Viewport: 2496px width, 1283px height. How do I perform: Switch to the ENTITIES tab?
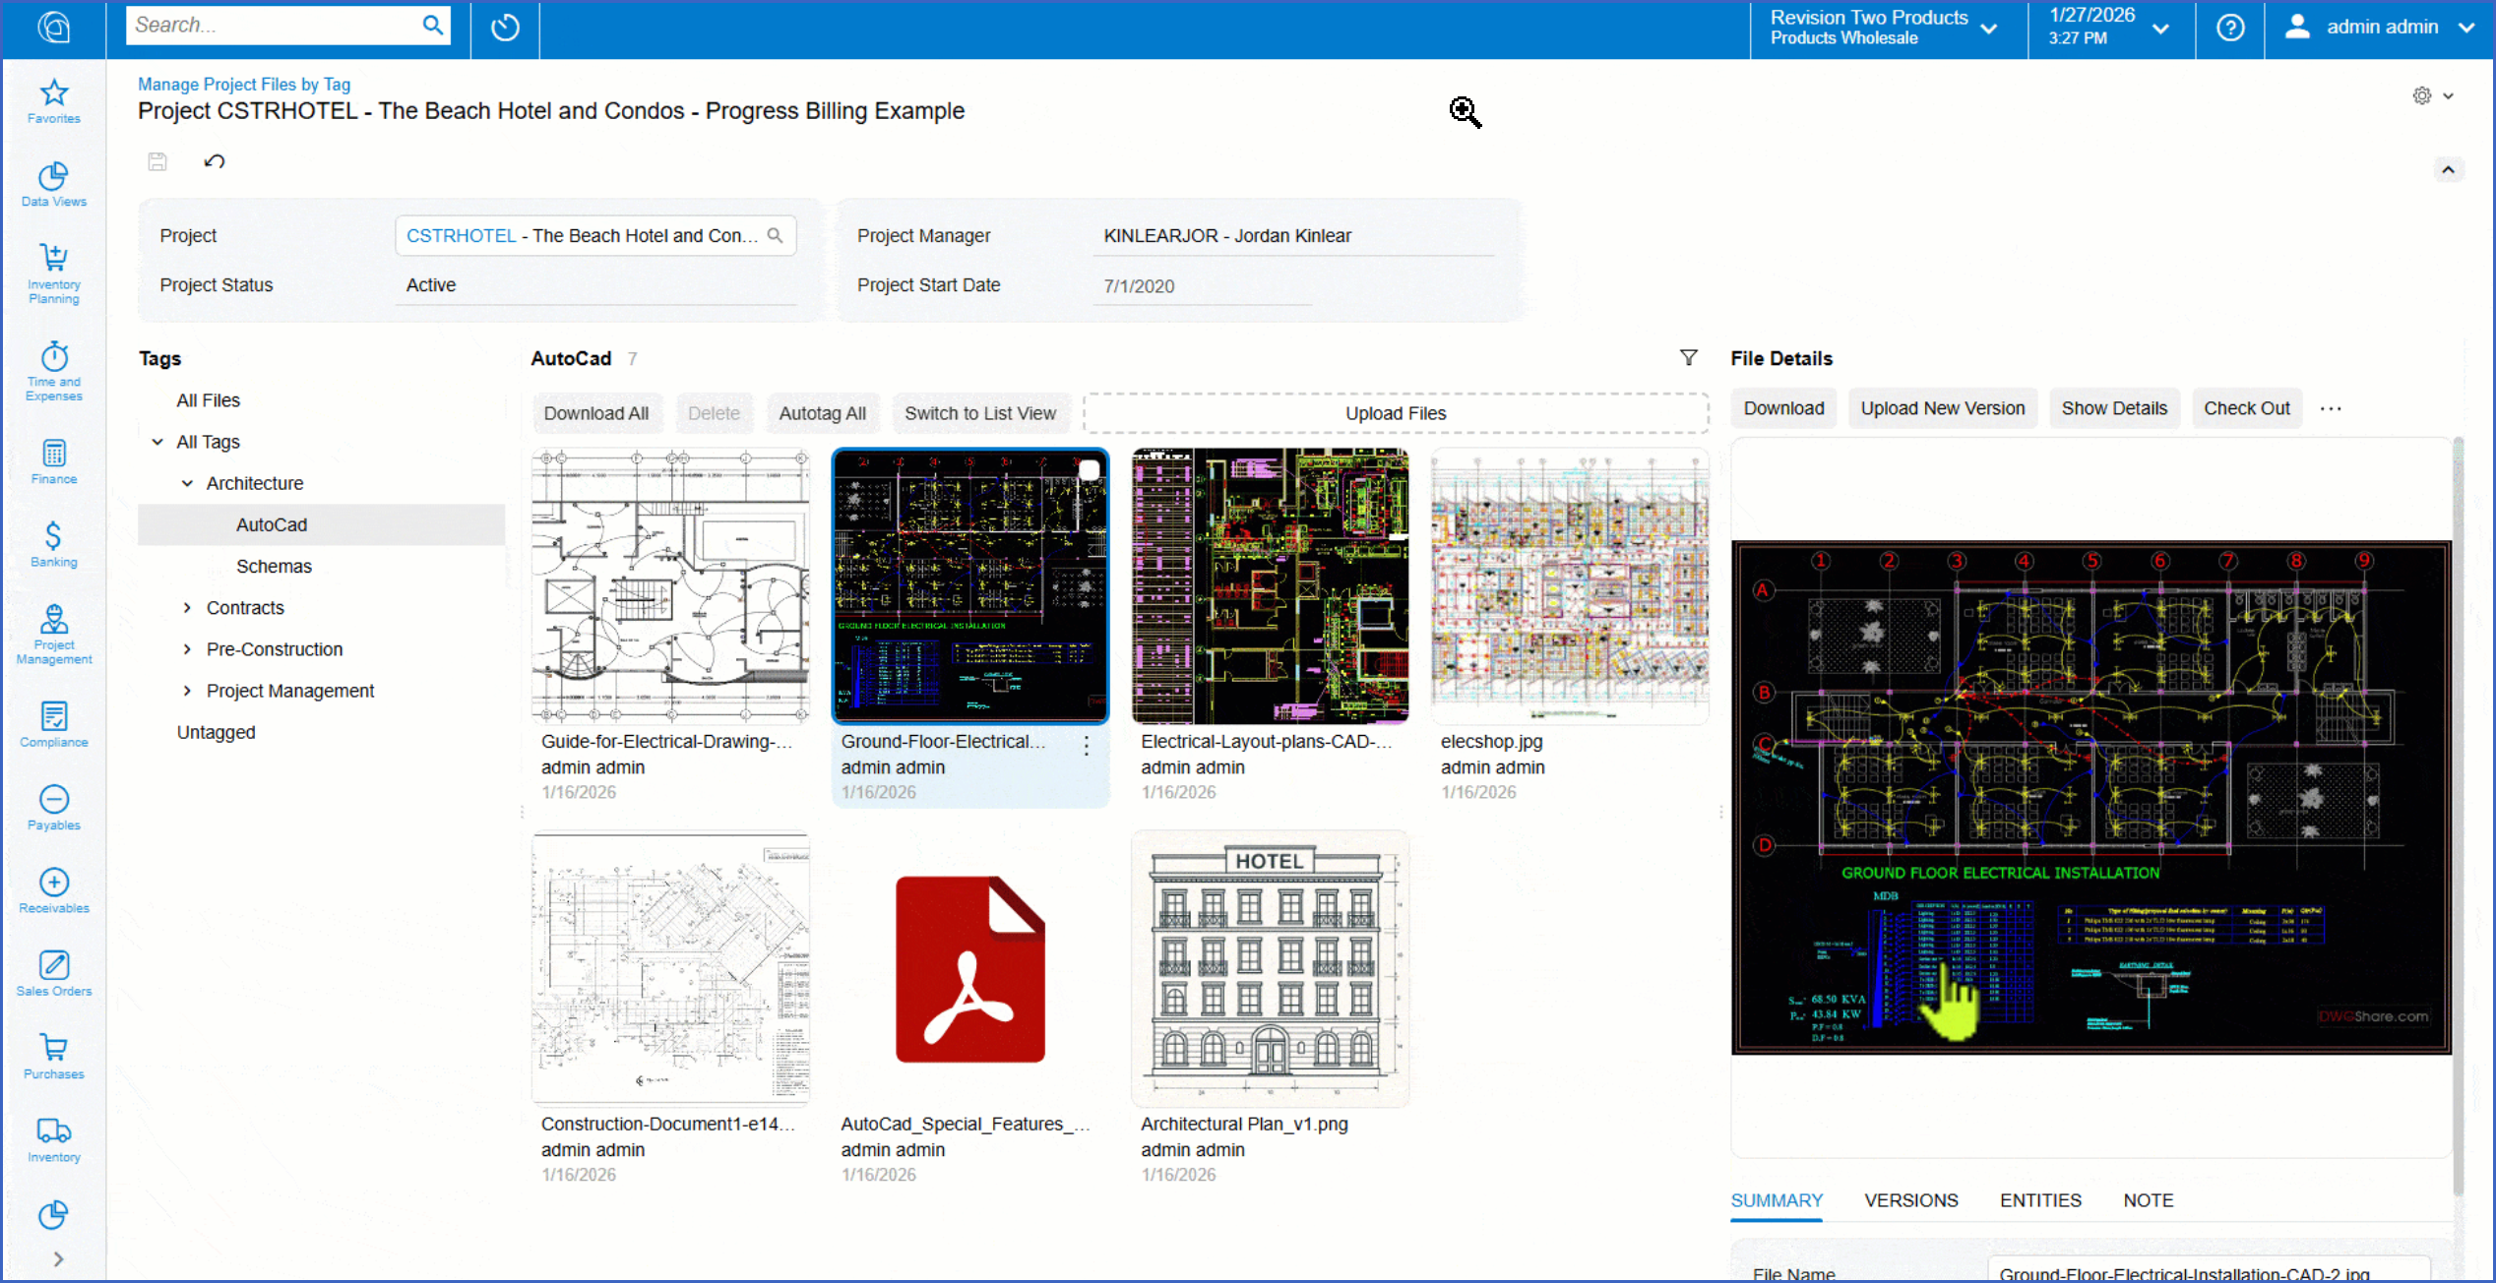tap(2039, 1200)
